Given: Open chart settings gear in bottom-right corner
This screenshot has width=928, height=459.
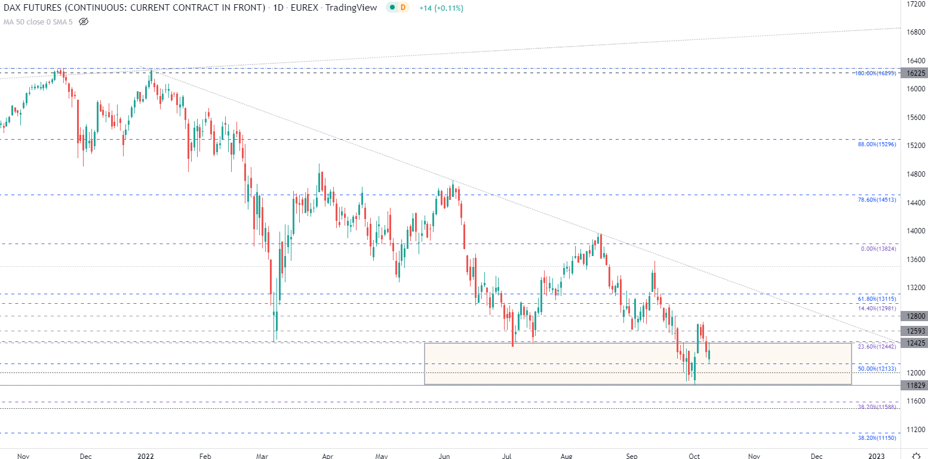Looking at the screenshot, I should (x=917, y=455).
